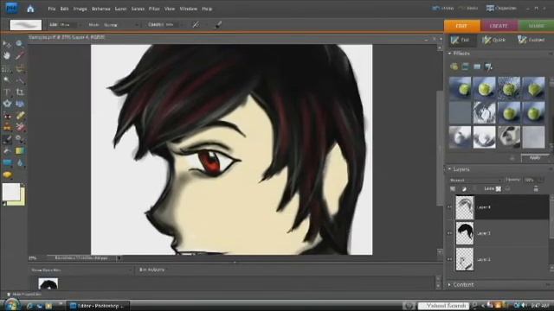The width and height of the screenshot is (554, 311).
Task: Show Layer Styles category in Effects panel
Action: (466, 67)
